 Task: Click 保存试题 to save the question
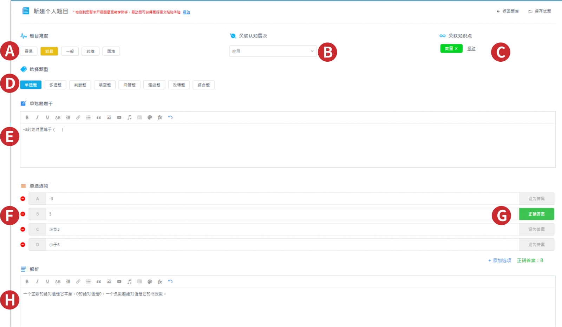coord(540,12)
